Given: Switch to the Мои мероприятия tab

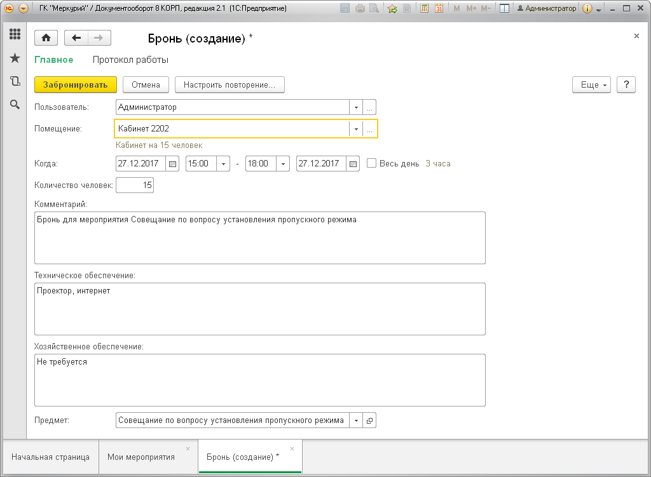Looking at the screenshot, I should pos(140,457).
